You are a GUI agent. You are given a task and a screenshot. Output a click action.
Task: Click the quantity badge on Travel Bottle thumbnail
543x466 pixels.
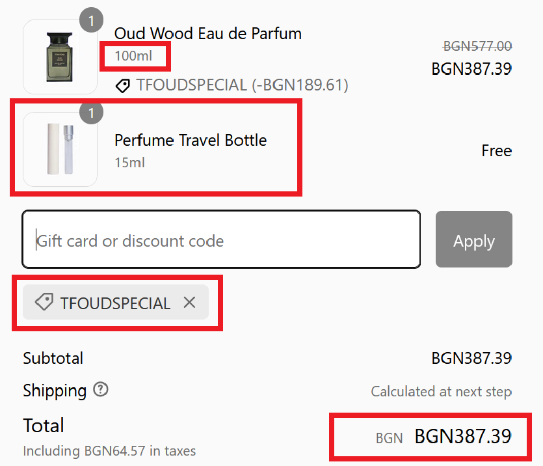(x=92, y=113)
